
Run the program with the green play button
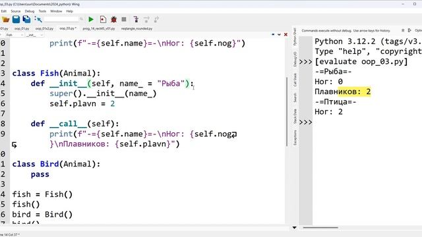tap(91, 19)
